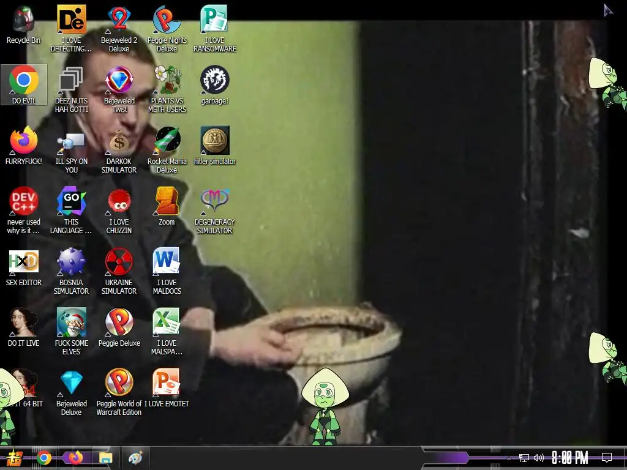
Task: Open the notification center icon
Action: point(607,458)
